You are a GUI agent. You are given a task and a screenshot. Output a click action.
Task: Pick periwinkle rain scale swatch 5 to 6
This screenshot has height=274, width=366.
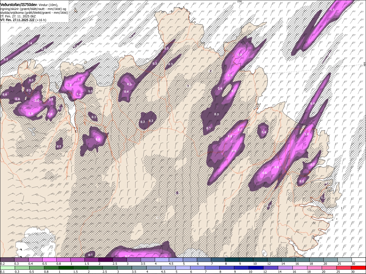183,267
